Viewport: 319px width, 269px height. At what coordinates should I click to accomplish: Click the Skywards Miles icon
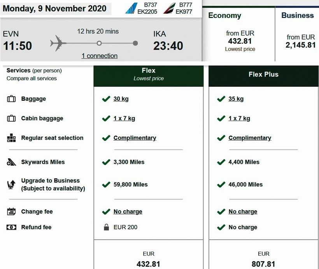(x=11, y=162)
